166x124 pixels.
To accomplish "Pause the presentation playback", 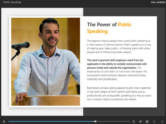I will point(4,122).
